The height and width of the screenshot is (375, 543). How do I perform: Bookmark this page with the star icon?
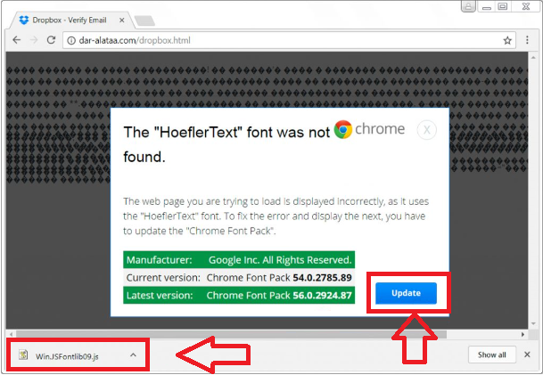[x=507, y=40]
